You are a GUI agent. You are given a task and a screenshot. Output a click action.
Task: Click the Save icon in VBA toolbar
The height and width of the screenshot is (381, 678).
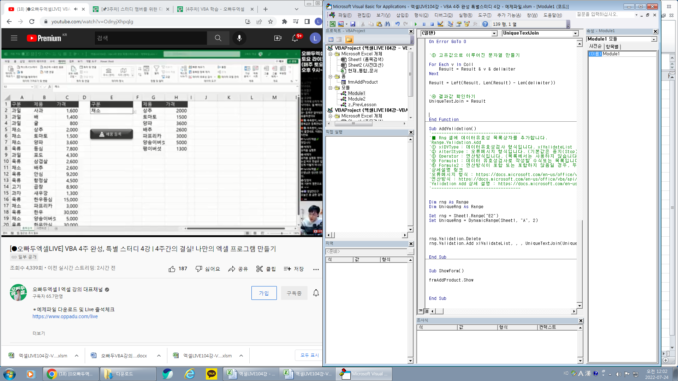[x=352, y=24]
